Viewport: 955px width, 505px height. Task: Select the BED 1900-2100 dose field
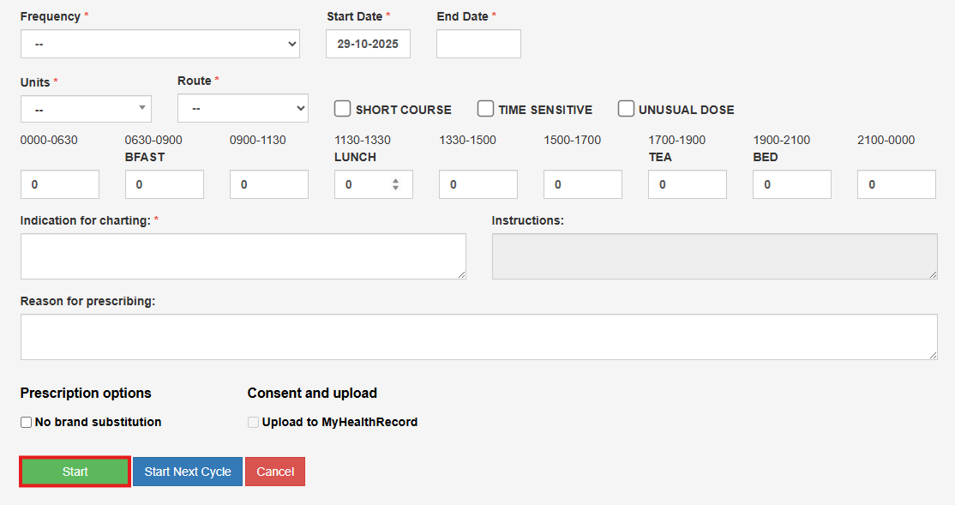pos(792,184)
